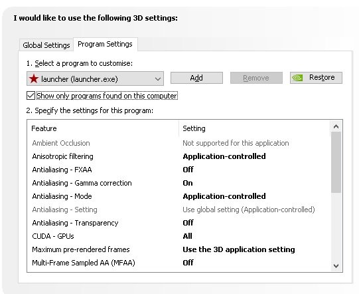Change Multi-Frame Sampled AA (MFAA) value

[188, 263]
